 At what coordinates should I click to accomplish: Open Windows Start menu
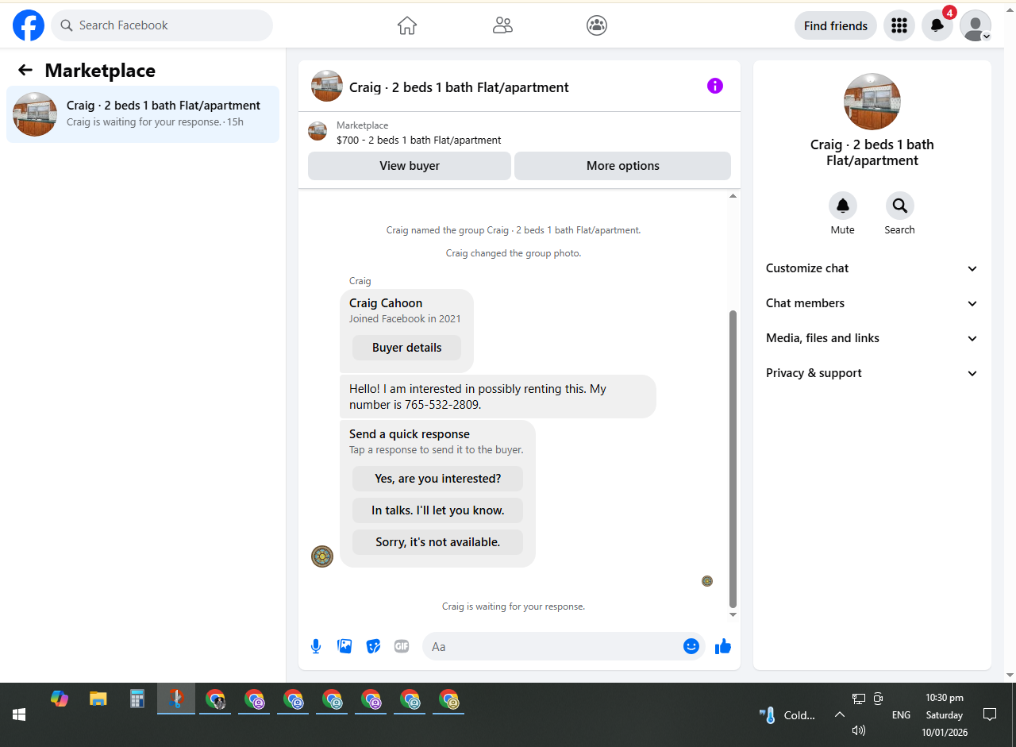pos(19,714)
